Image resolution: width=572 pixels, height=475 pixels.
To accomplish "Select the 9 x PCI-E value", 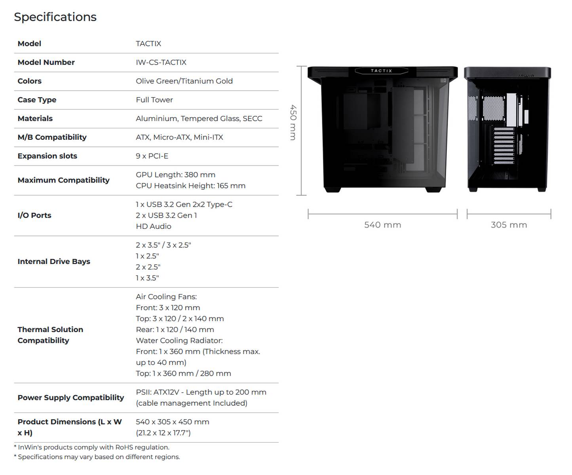I will click(152, 156).
